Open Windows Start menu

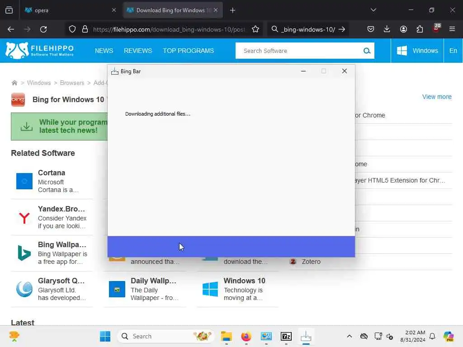tap(105, 336)
